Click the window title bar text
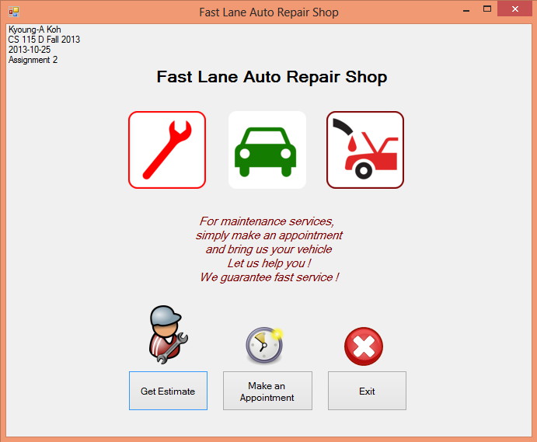The width and height of the screenshot is (537, 442). point(268,12)
